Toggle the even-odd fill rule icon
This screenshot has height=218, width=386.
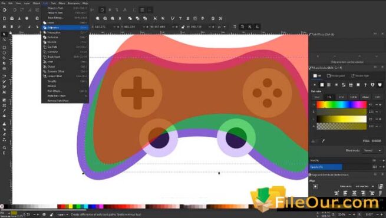pyautogui.click(x=372, y=85)
